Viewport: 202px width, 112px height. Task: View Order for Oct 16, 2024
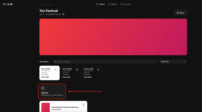(x=88, y=77)
